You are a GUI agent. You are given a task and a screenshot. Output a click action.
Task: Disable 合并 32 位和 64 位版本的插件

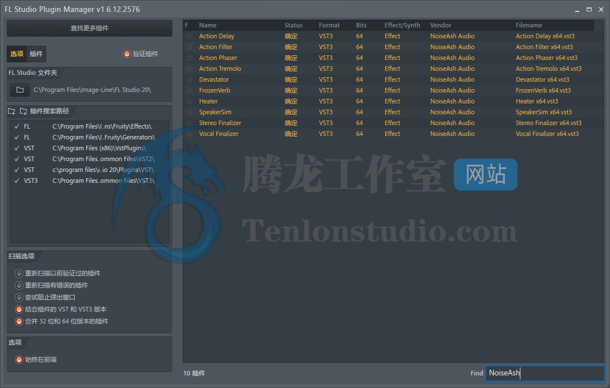click(x=19, y=321)
